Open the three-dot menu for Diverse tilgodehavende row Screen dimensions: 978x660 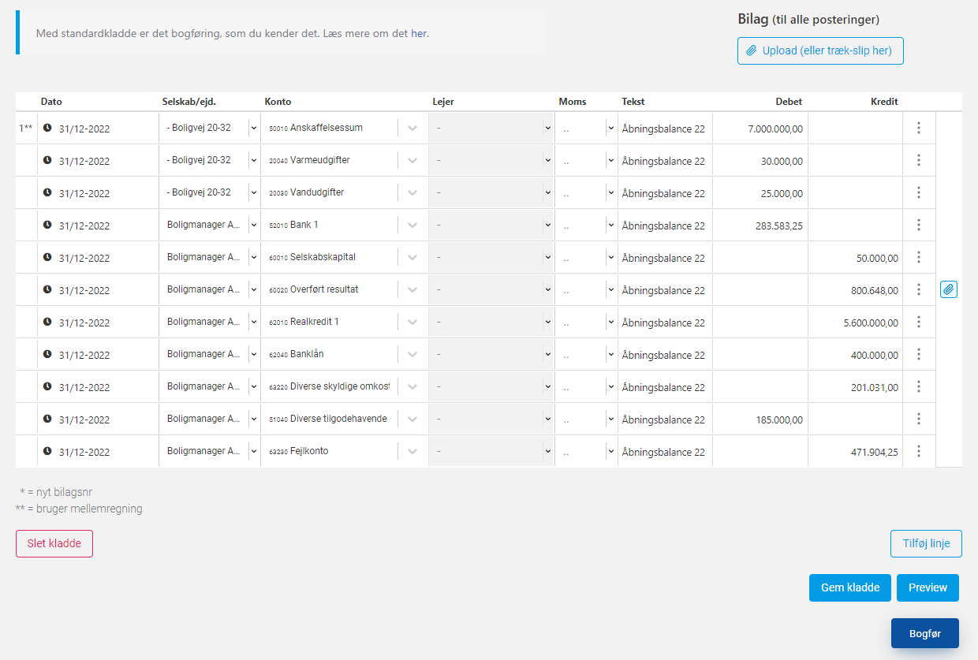(919, 419)
